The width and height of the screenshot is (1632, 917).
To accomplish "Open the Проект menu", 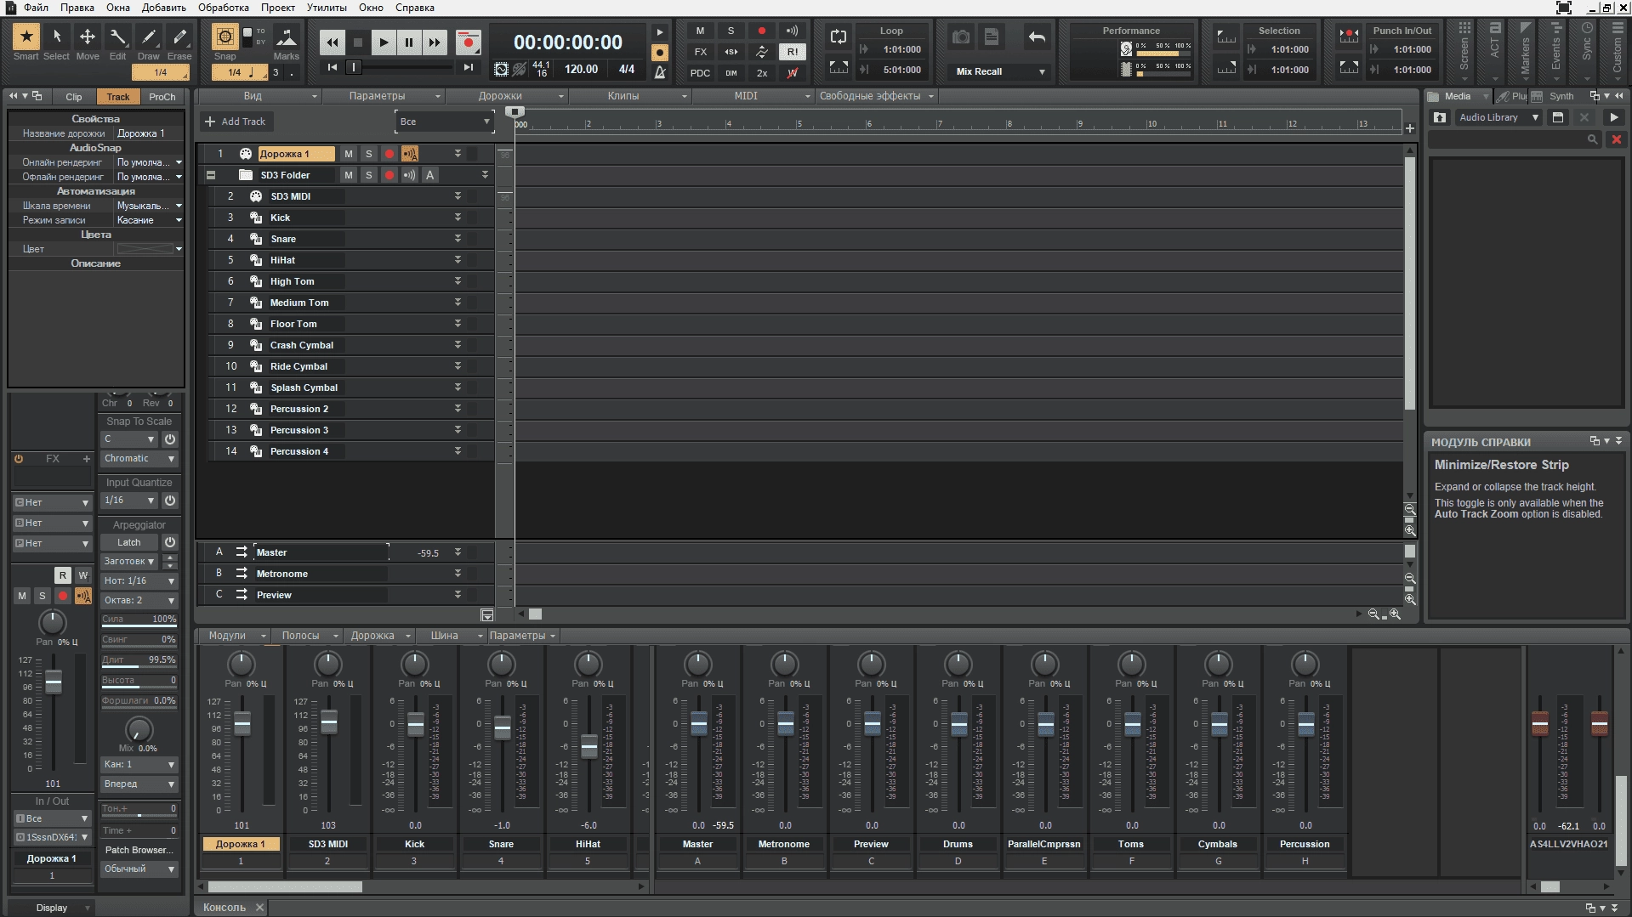I will [x=277, y=8].
